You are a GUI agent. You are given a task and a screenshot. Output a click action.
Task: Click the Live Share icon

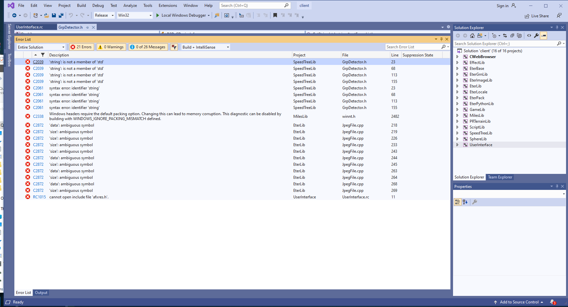(527, 16)
